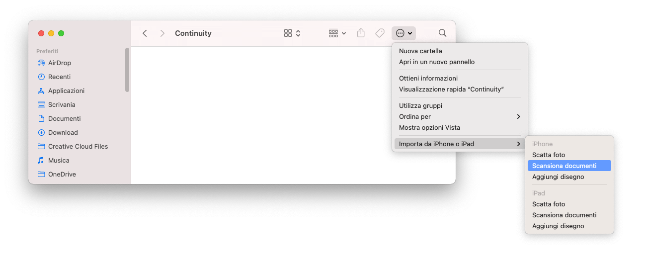Close the Finder window with red button
Image resolution: width=646 pixels, height=271 pixels.
click(x=41, y=33)
